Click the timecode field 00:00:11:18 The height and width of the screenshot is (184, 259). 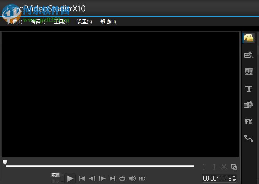(x=217, y=178)
